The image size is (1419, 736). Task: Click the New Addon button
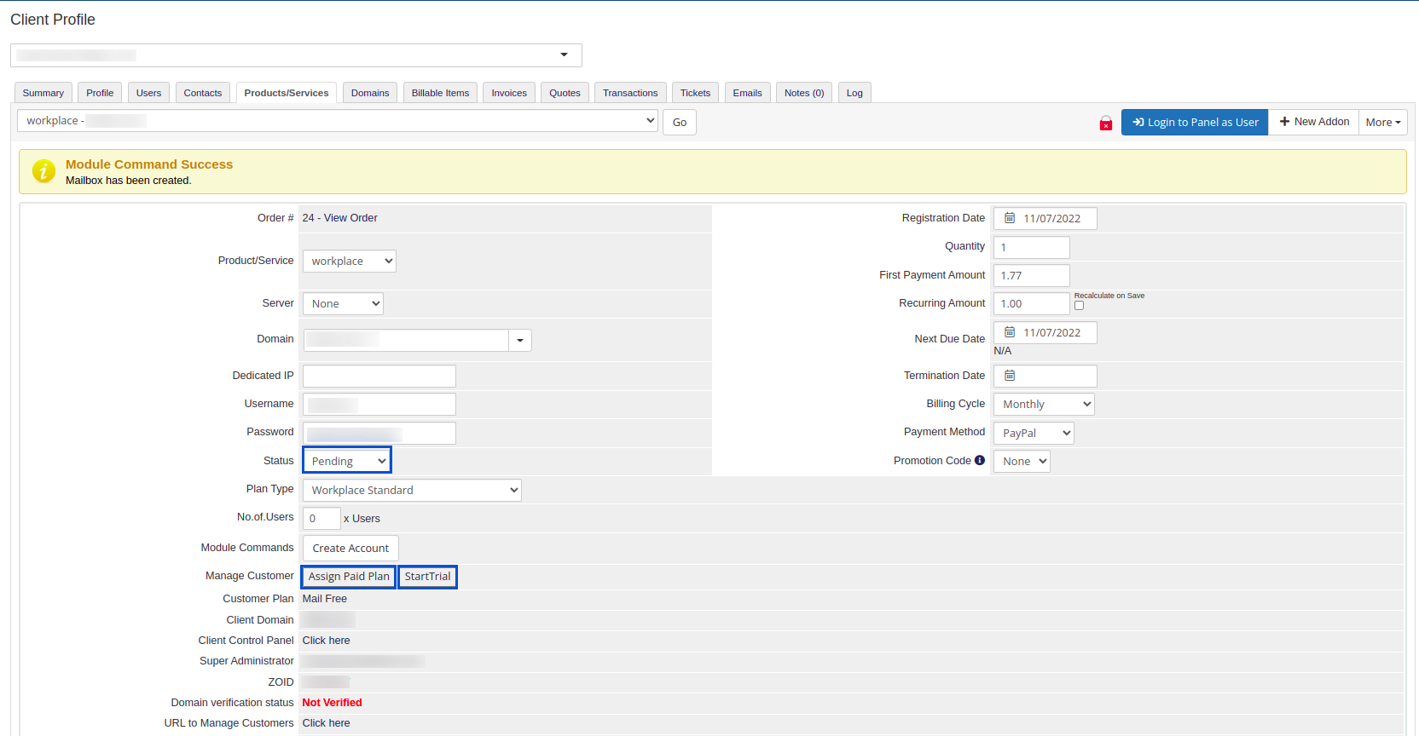click(1313, 123)
